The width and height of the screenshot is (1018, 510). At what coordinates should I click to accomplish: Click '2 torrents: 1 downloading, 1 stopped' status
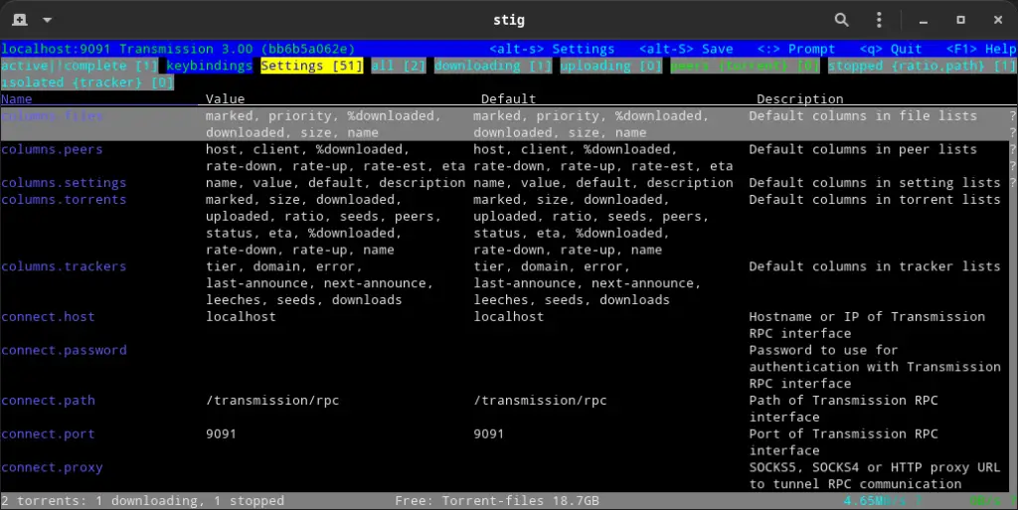(142, 501)
